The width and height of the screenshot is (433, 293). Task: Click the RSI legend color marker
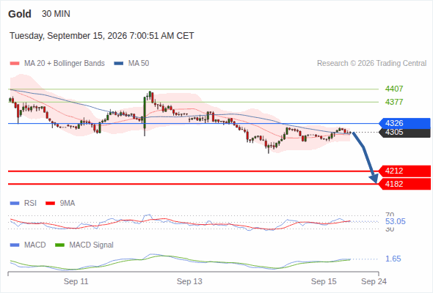tap(15, 204)
